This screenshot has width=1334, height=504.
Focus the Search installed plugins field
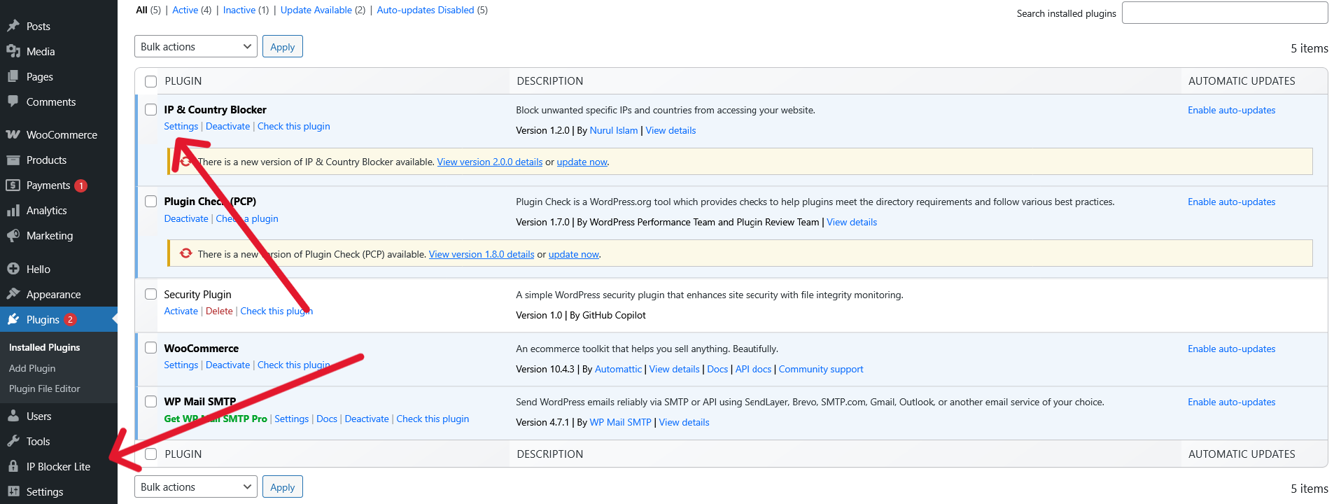coord(1224,13)
